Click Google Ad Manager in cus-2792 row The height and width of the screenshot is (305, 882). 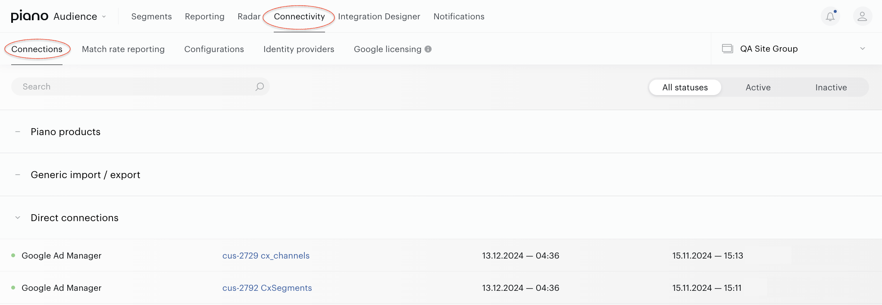62,288
